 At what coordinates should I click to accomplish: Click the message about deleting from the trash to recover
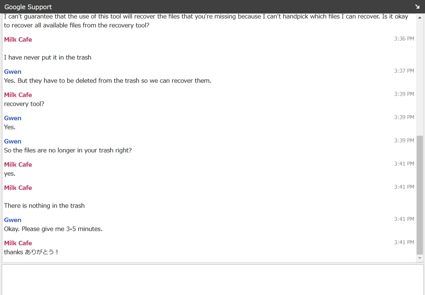(x=107, y=81)
